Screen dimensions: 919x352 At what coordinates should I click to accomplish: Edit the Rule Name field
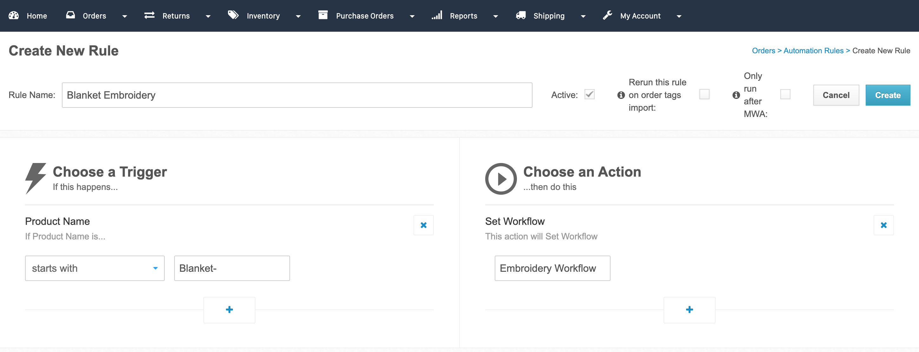pos(297,95)
